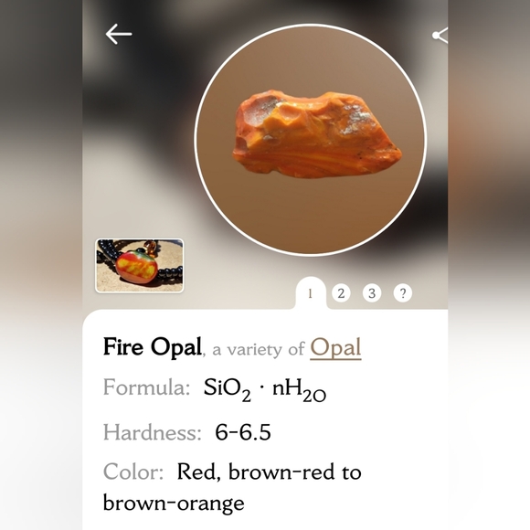Viewport: 530px width, 530px height.
Task: Open the share icon at top right
Action: click(x=440, y=35)
